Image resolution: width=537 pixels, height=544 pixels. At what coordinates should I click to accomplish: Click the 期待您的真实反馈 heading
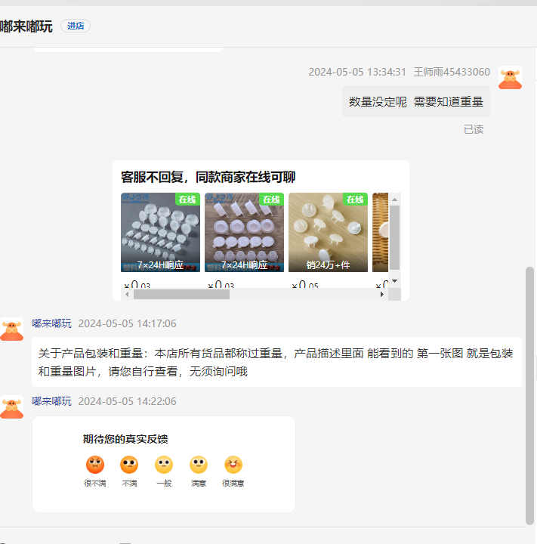125,439
